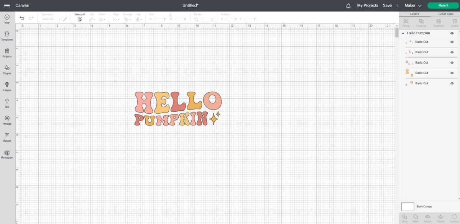Select the Text tool
The width and height of the screenshot is (460, 224).
(7, 103)
